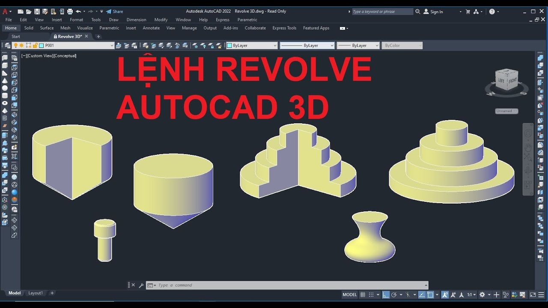
Task: Click the Share button
Action: point(114,12)
